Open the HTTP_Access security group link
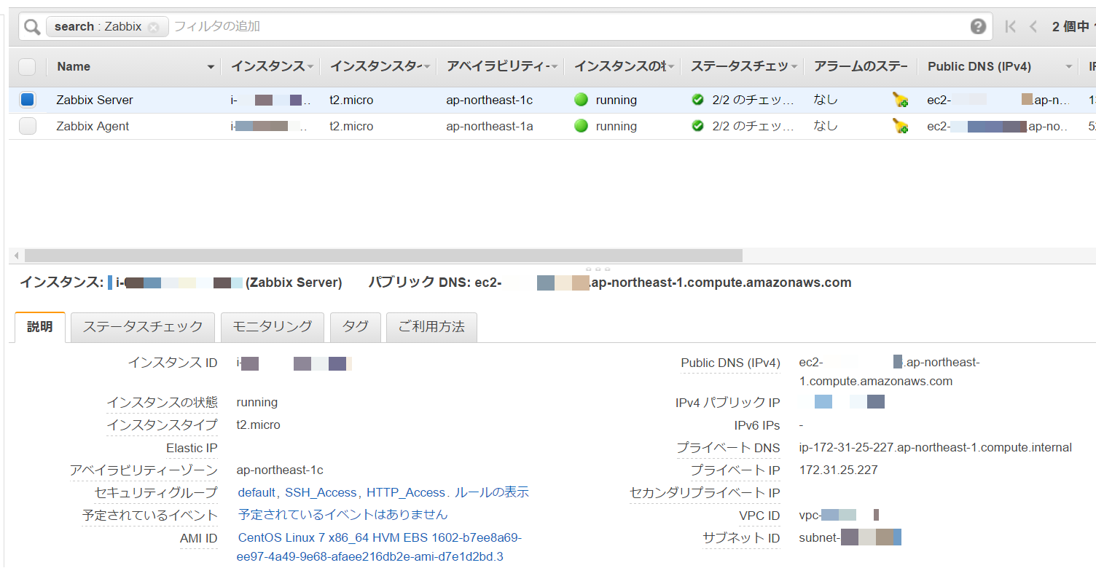 406,493
